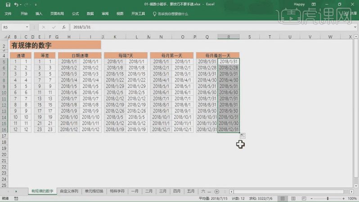Screen dimensions: 359x202
Task: Open the 公式 ribbon tab
Action: click(x=75, y=14)
